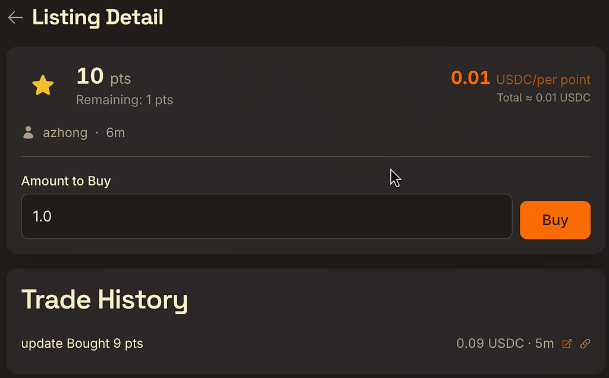Select the update Bought 9 pts entry
Screen dimensions: 609x378
[82, 344]
